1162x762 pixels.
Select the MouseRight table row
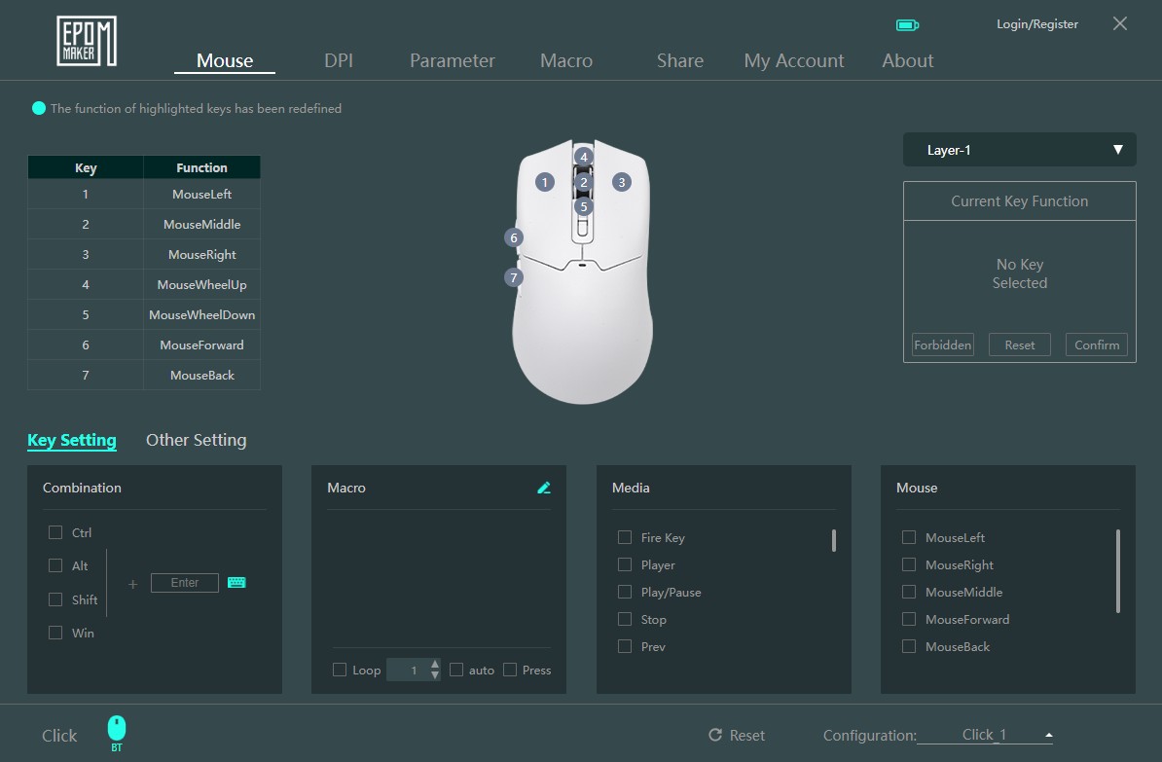coord(144,254)
